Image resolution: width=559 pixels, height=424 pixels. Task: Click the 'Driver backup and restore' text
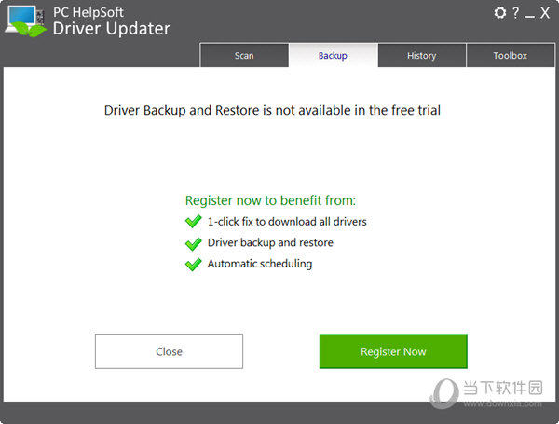[270, 242]
